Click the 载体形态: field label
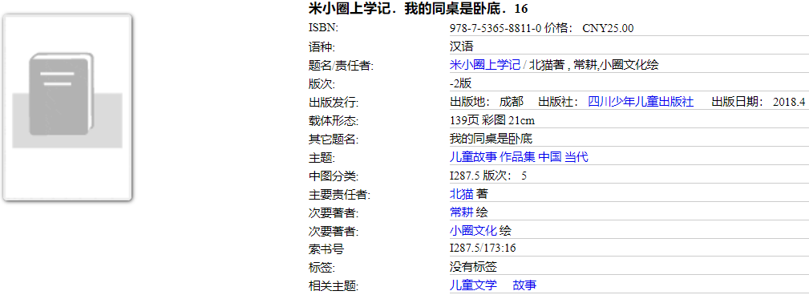 (x=334, y=121)
